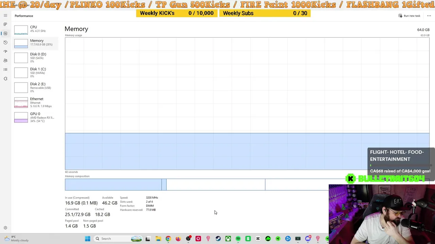Click the taskbar Search box
Viewport: 435px width, 244px height.
118,239
